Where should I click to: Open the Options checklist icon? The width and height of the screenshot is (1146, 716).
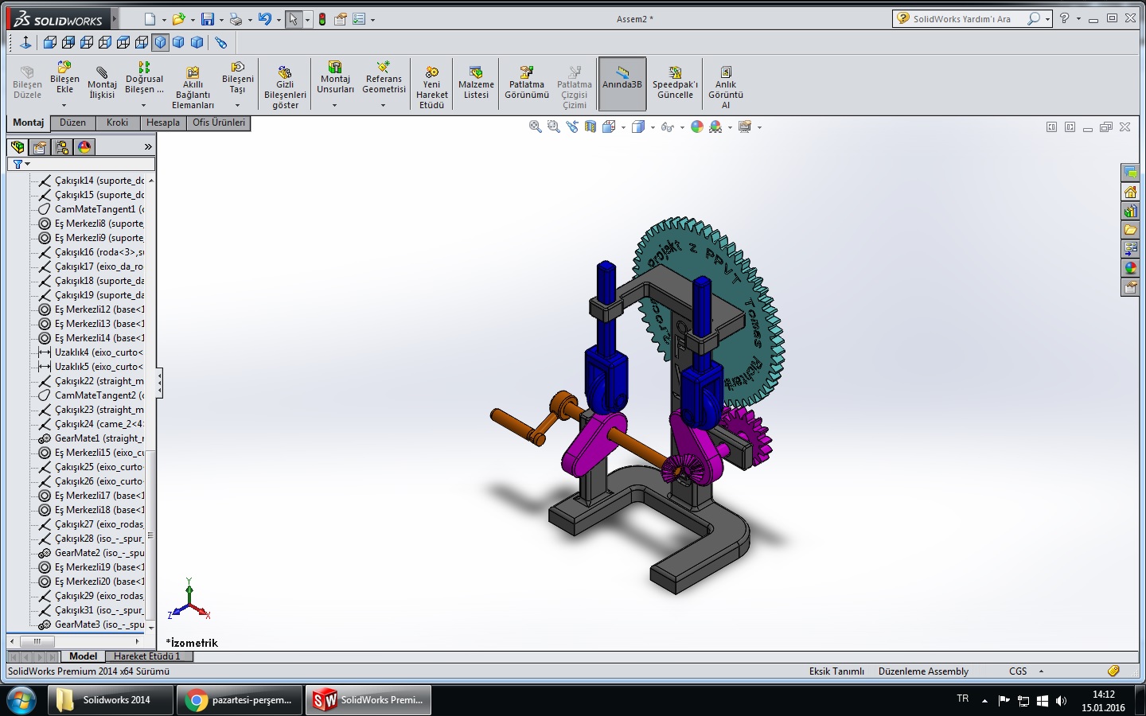(359, 19)
